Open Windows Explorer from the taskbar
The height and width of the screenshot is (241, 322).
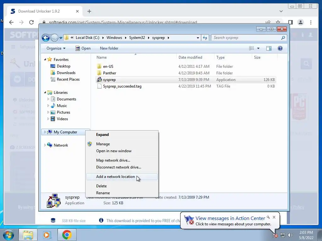click(28, 235)
